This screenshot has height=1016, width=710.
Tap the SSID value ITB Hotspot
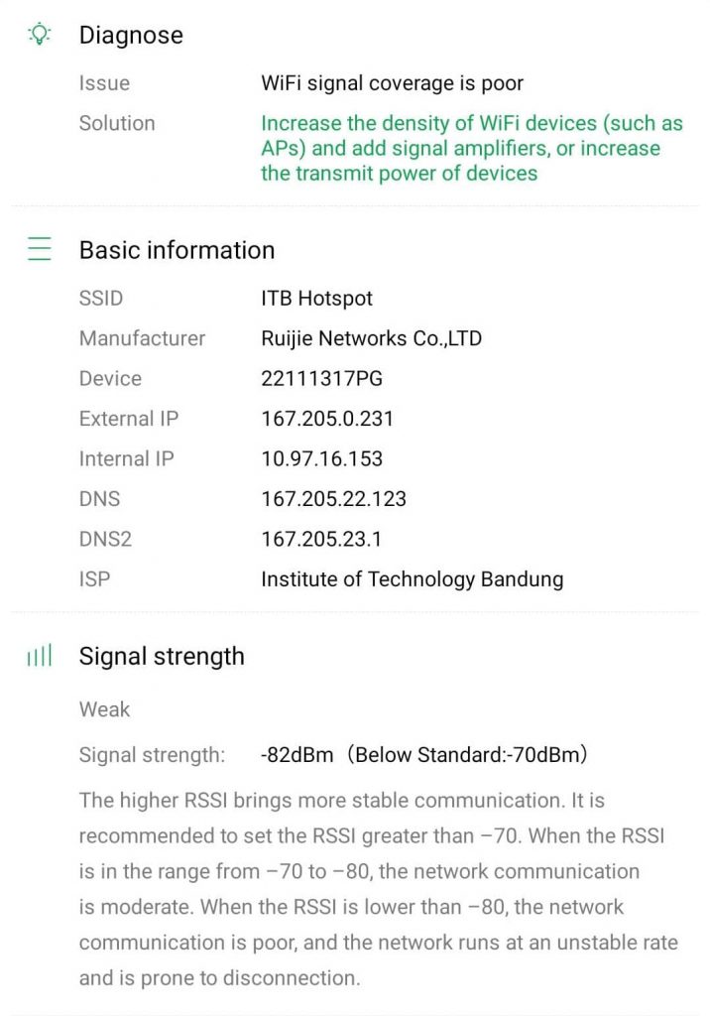coord(316,298)
